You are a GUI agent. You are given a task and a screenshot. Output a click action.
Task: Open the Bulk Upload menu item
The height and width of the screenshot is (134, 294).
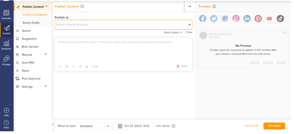[30, 47]
